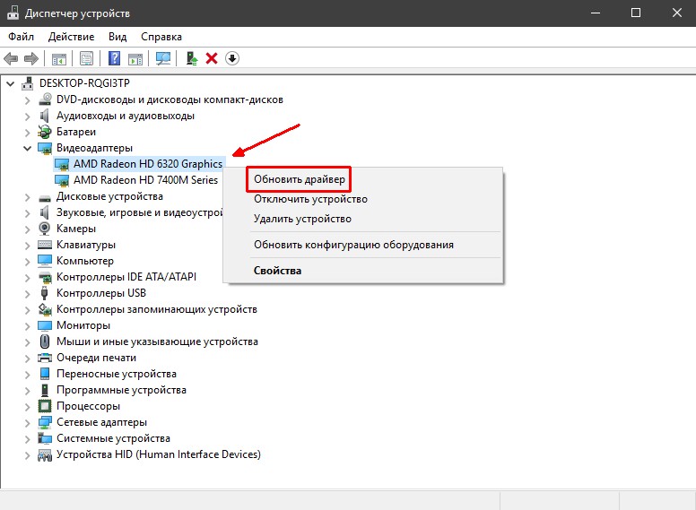
Task: Click the show/hide action pane icon
Action: (x=135, y=58)
